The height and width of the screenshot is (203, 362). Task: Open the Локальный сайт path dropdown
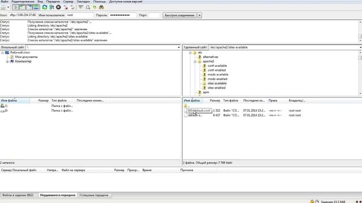[179, 47]
